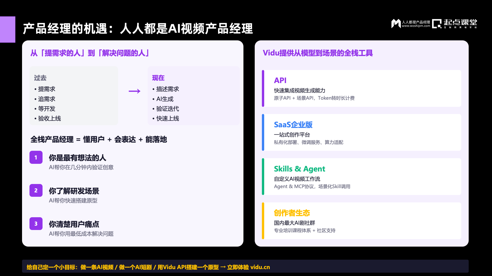492x276 pixels.
Task: Click the bullet 验收上线
Action: coord(48,119)
